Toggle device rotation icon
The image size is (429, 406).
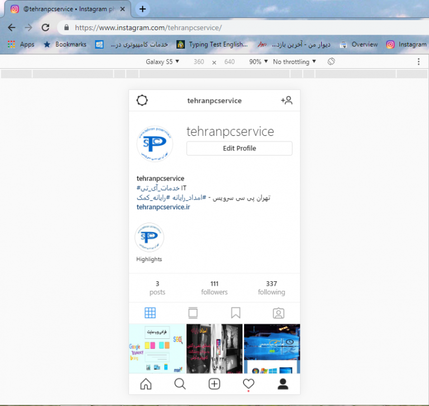click(331, 62)
